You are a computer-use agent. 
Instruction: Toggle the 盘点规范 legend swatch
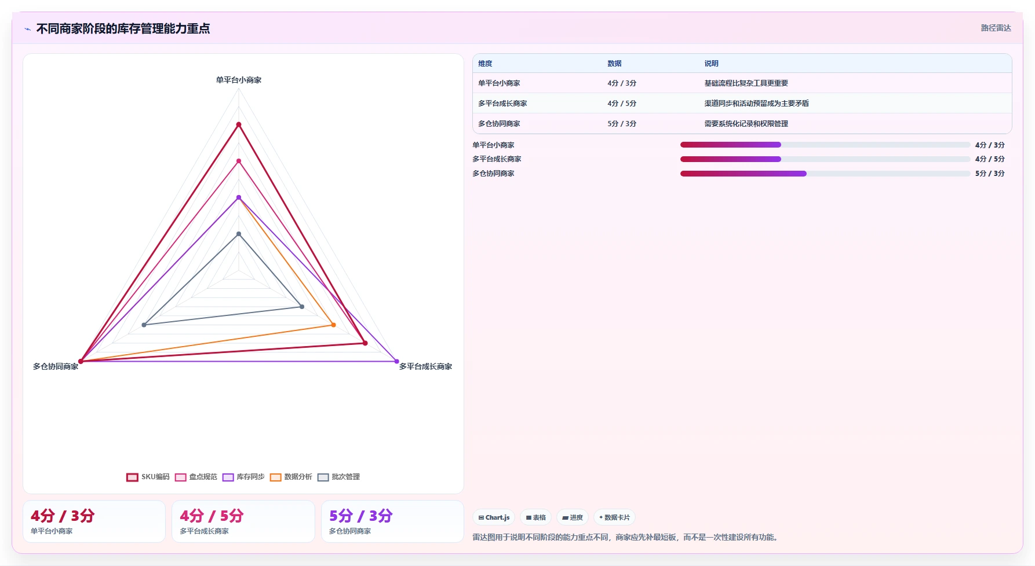click(180, 477)
